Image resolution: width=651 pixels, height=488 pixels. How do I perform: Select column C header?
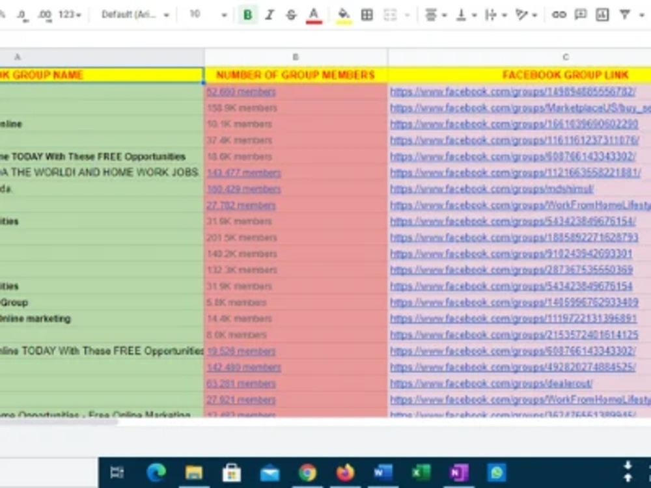[x=519, y=57]
